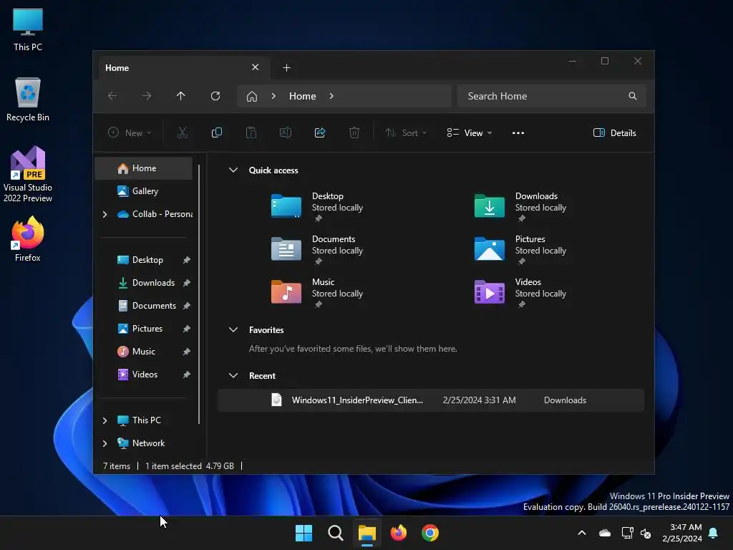Open the Windows Start menu
Screen dimensions: 733x550
click(304, 533)
